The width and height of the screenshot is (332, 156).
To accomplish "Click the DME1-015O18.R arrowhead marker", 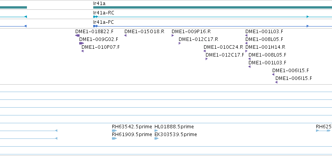I will click(126, 35).
